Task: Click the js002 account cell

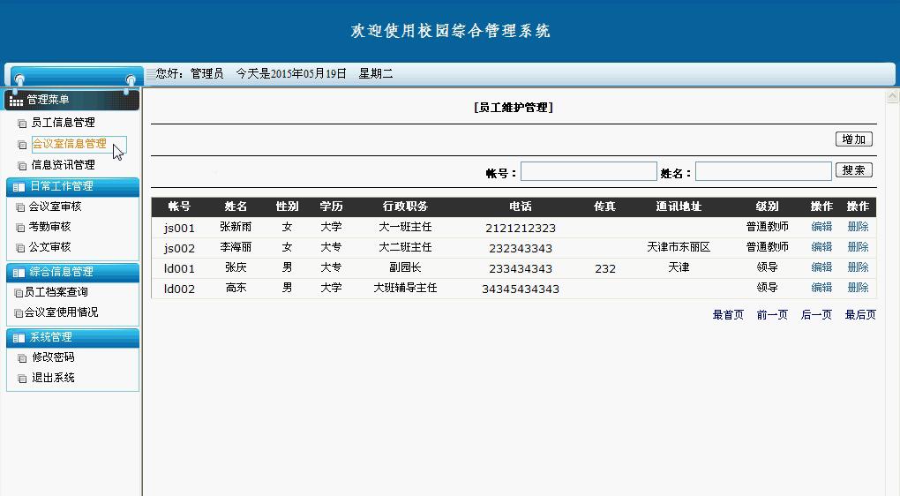Action: point(179,248)
